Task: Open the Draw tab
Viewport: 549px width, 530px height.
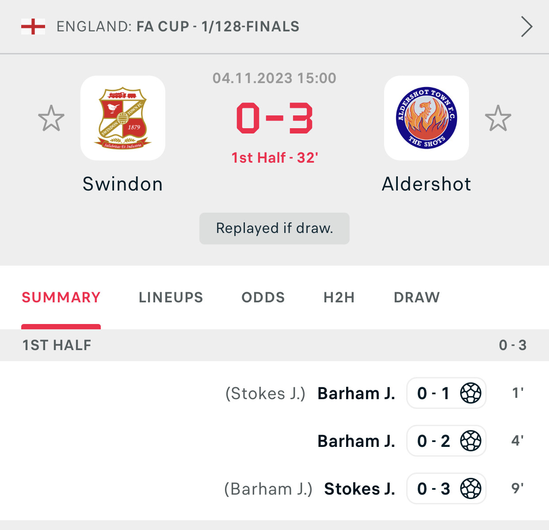Action: pos(417,297)
